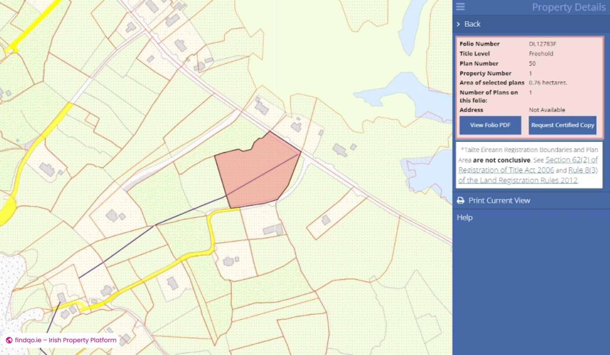This screenshot has width=610, height=355.
Task: Click the Property Details header title
Action: [569, 7]
